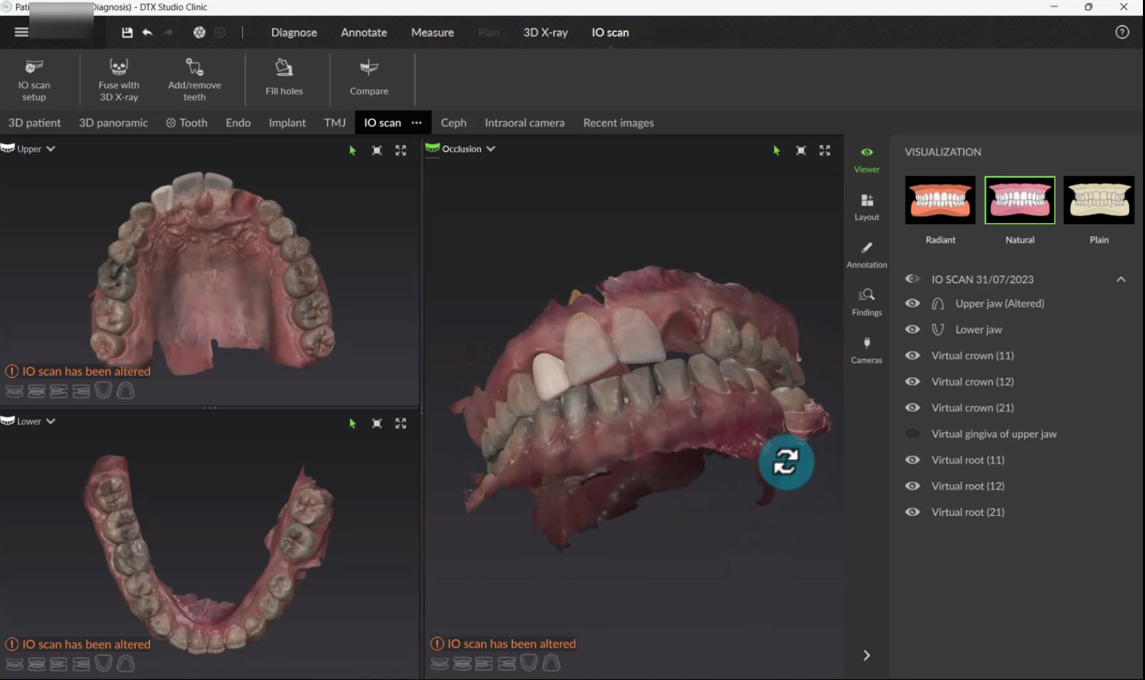Open the 3D panoramic workspace tab
Image resolution: width=1145 pixels, height=680 pixels.
click(114, 123)
